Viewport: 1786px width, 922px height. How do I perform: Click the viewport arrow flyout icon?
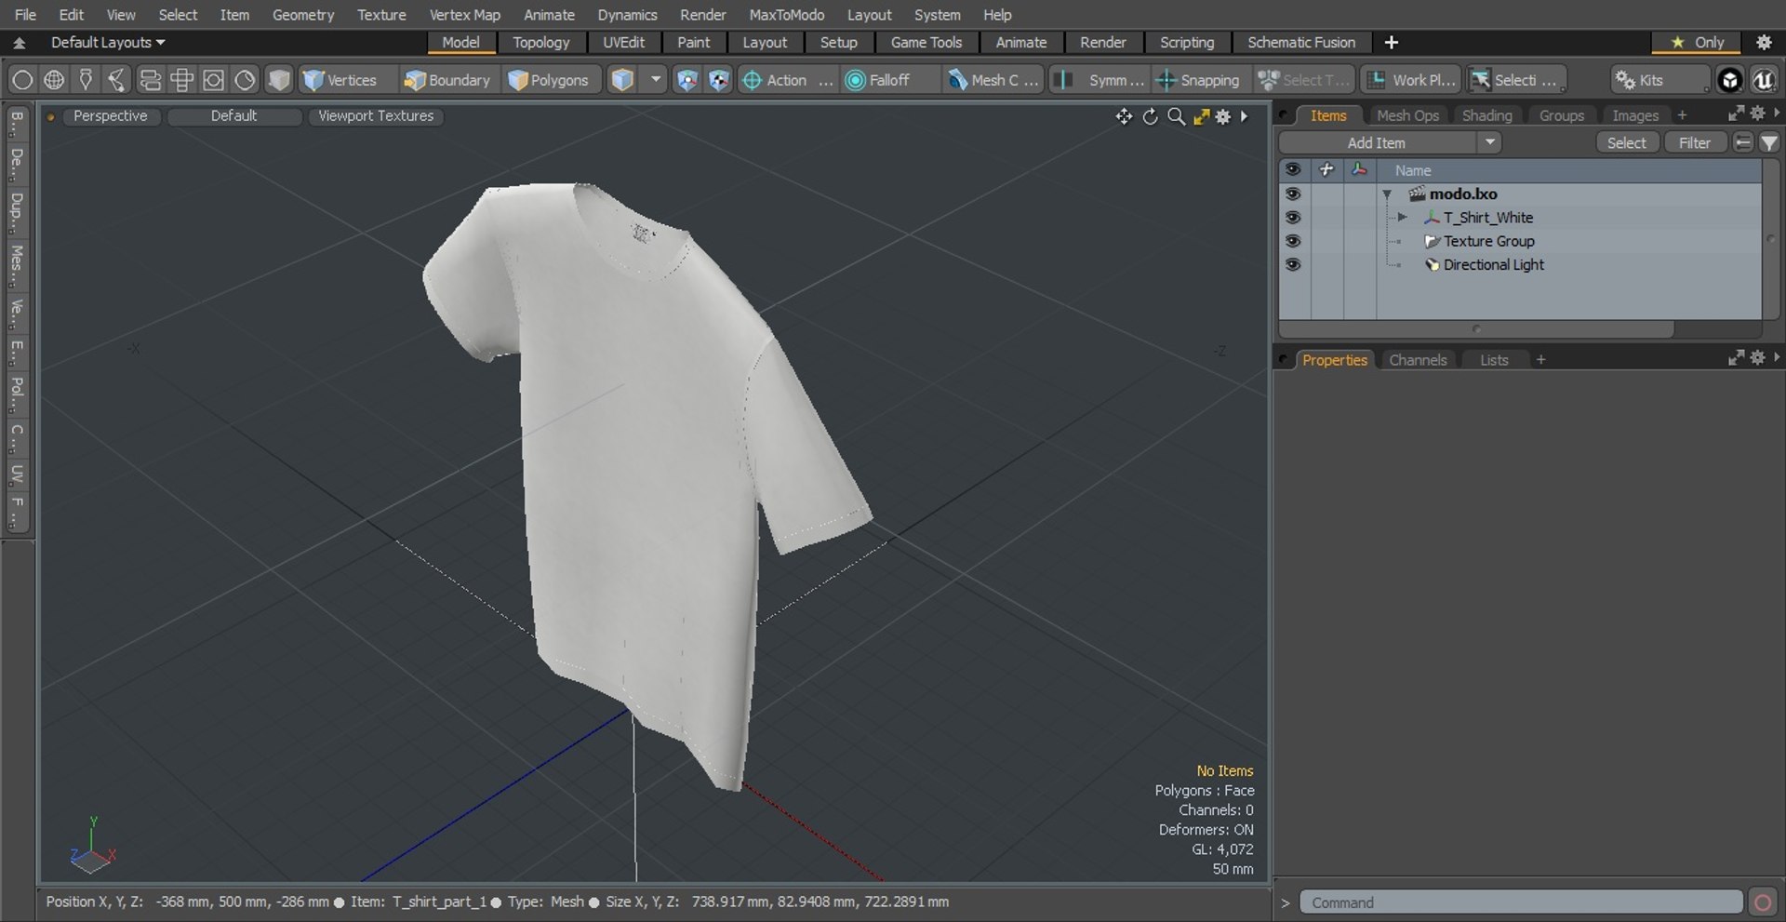[1244, 116]
